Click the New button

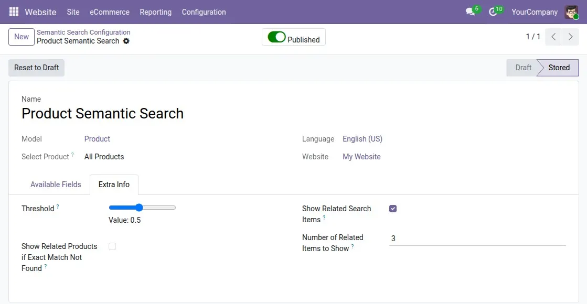[x=22, y=37]
